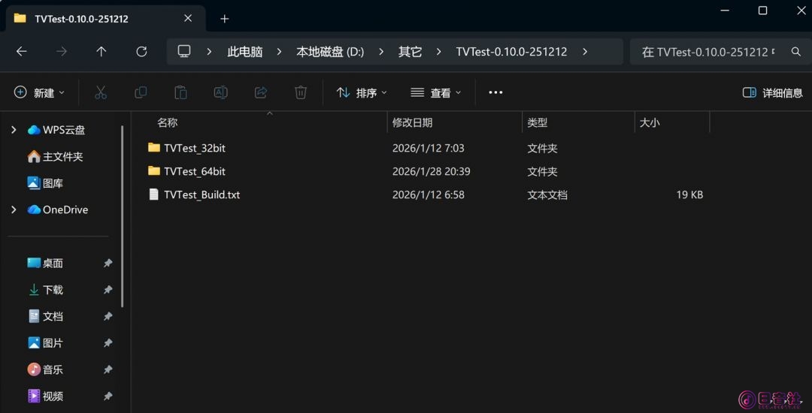
Task: Click the TVTest_32bit folder icon
Action: [x=154, y=148]
